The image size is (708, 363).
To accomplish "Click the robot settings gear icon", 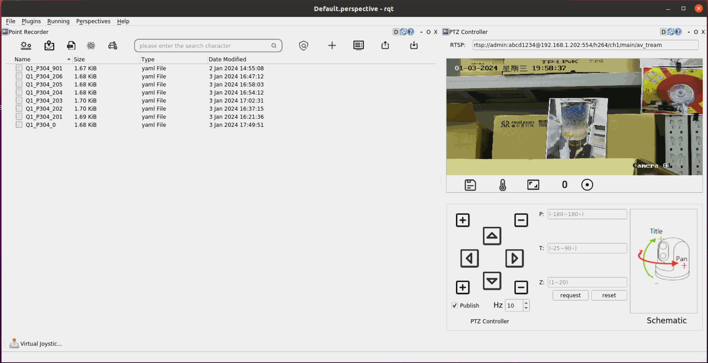I will click(x=26, y=46).
